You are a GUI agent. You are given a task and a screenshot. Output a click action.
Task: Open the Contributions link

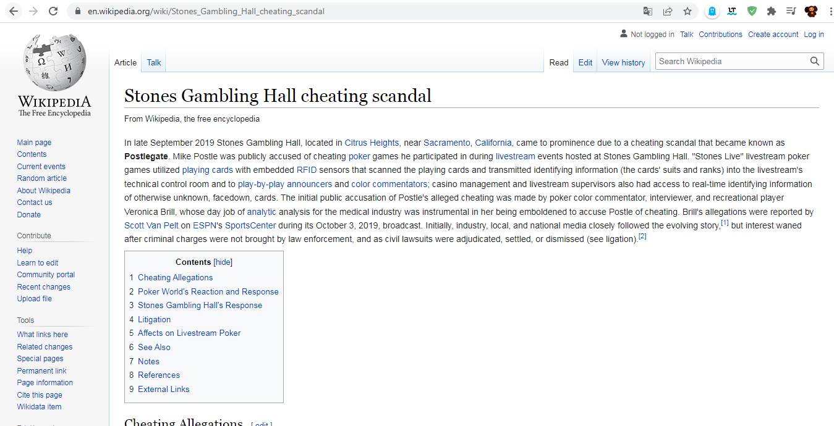(720, 35)
